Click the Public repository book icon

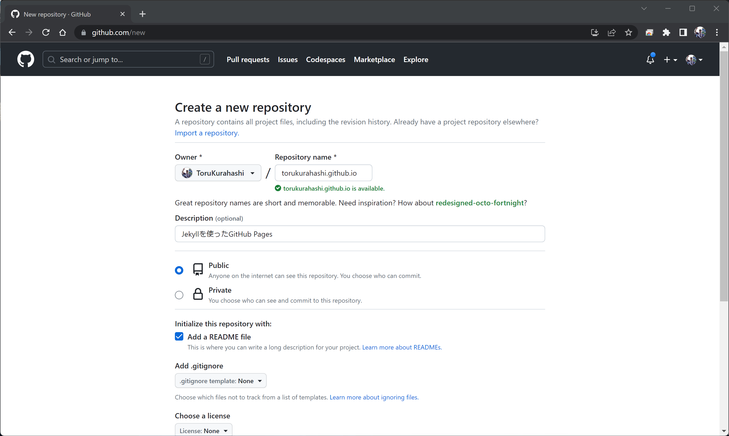[x=198, y=269]
